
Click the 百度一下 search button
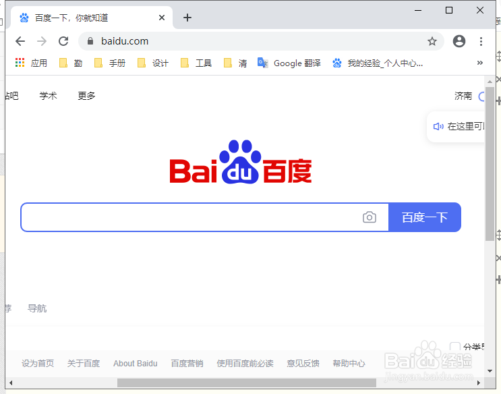pyautogui.click(x=425, y=217)
